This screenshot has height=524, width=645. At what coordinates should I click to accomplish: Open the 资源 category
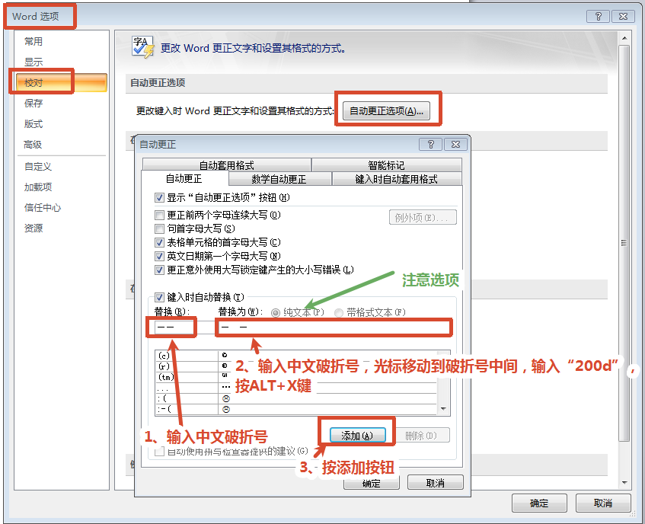[x=34, y=228]
